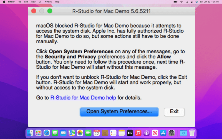Image resolution: width=222 pixels, height=139 pixels.
Task: Open the Window menu
Action: point(48,2)
